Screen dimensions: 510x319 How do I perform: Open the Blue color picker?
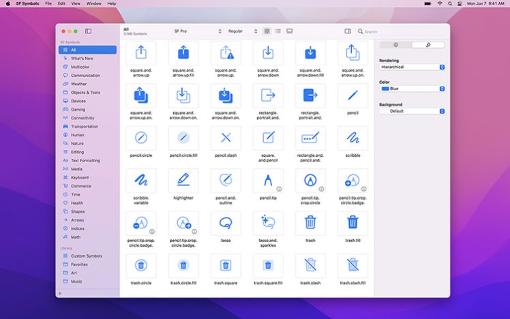click(412, 89)
